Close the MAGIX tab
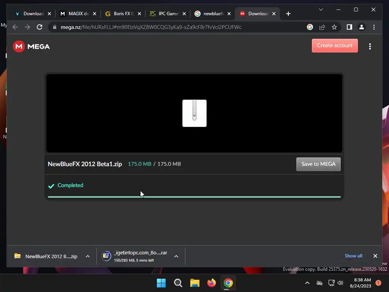This screenshot has height=292, width=389. point(95,14)
